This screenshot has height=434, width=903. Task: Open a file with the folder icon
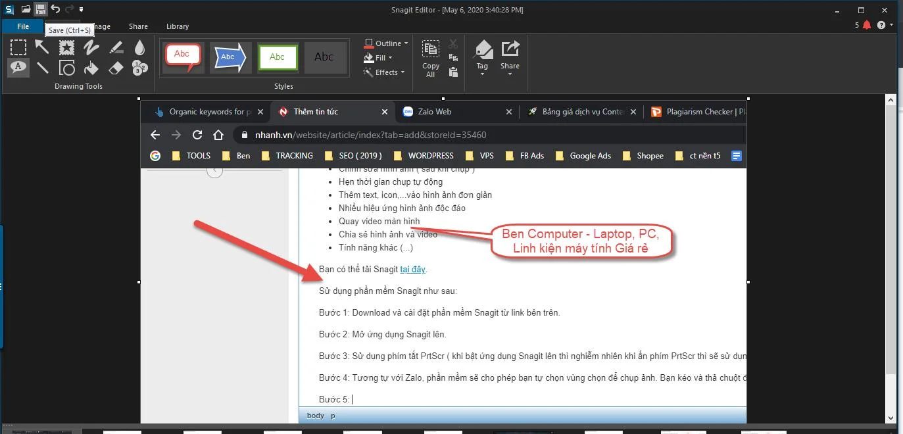click(x=26, y=9)
